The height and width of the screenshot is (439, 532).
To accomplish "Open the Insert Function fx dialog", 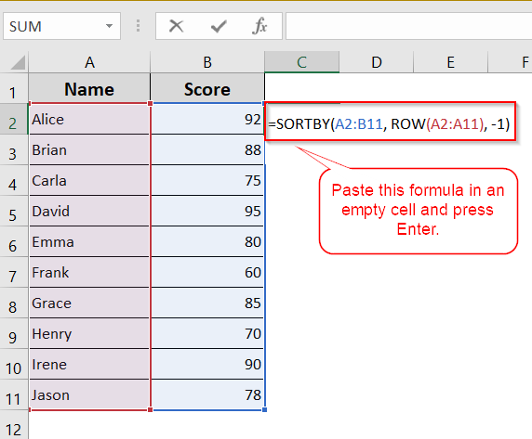I will click(x=259, y=26).
